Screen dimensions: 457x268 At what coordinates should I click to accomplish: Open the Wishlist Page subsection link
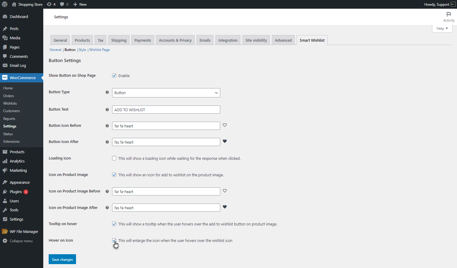coord(99,50)
